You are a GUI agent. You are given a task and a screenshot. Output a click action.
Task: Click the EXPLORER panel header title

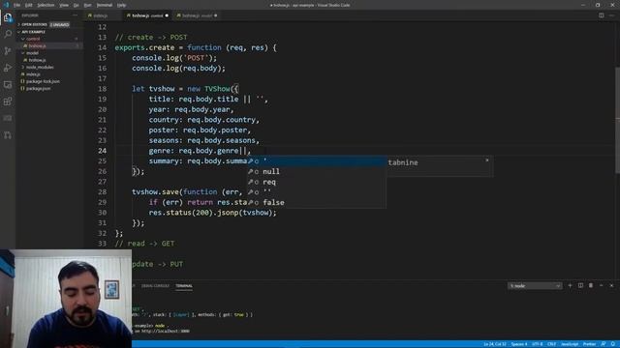pyautogui.click(x=30, y=15)
